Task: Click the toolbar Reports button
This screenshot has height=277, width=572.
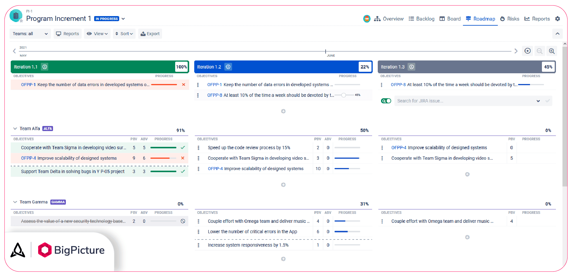Action: tap(68, 34)
